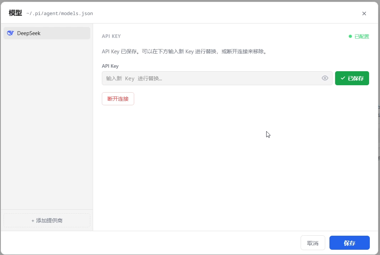
Task: Click the green 已保存 button
Action: 352,78
